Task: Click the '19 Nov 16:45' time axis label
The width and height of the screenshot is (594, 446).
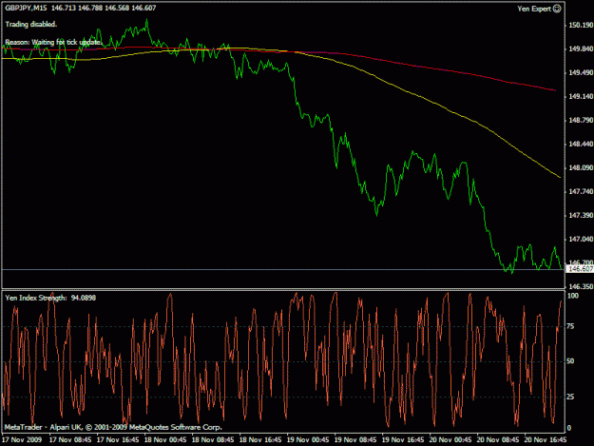Action: 403,440
